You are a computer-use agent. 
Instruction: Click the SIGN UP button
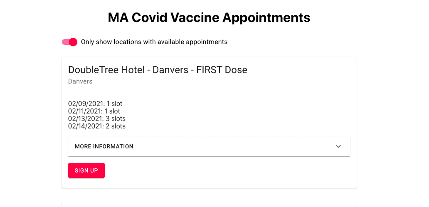click(x=86, y=170)
